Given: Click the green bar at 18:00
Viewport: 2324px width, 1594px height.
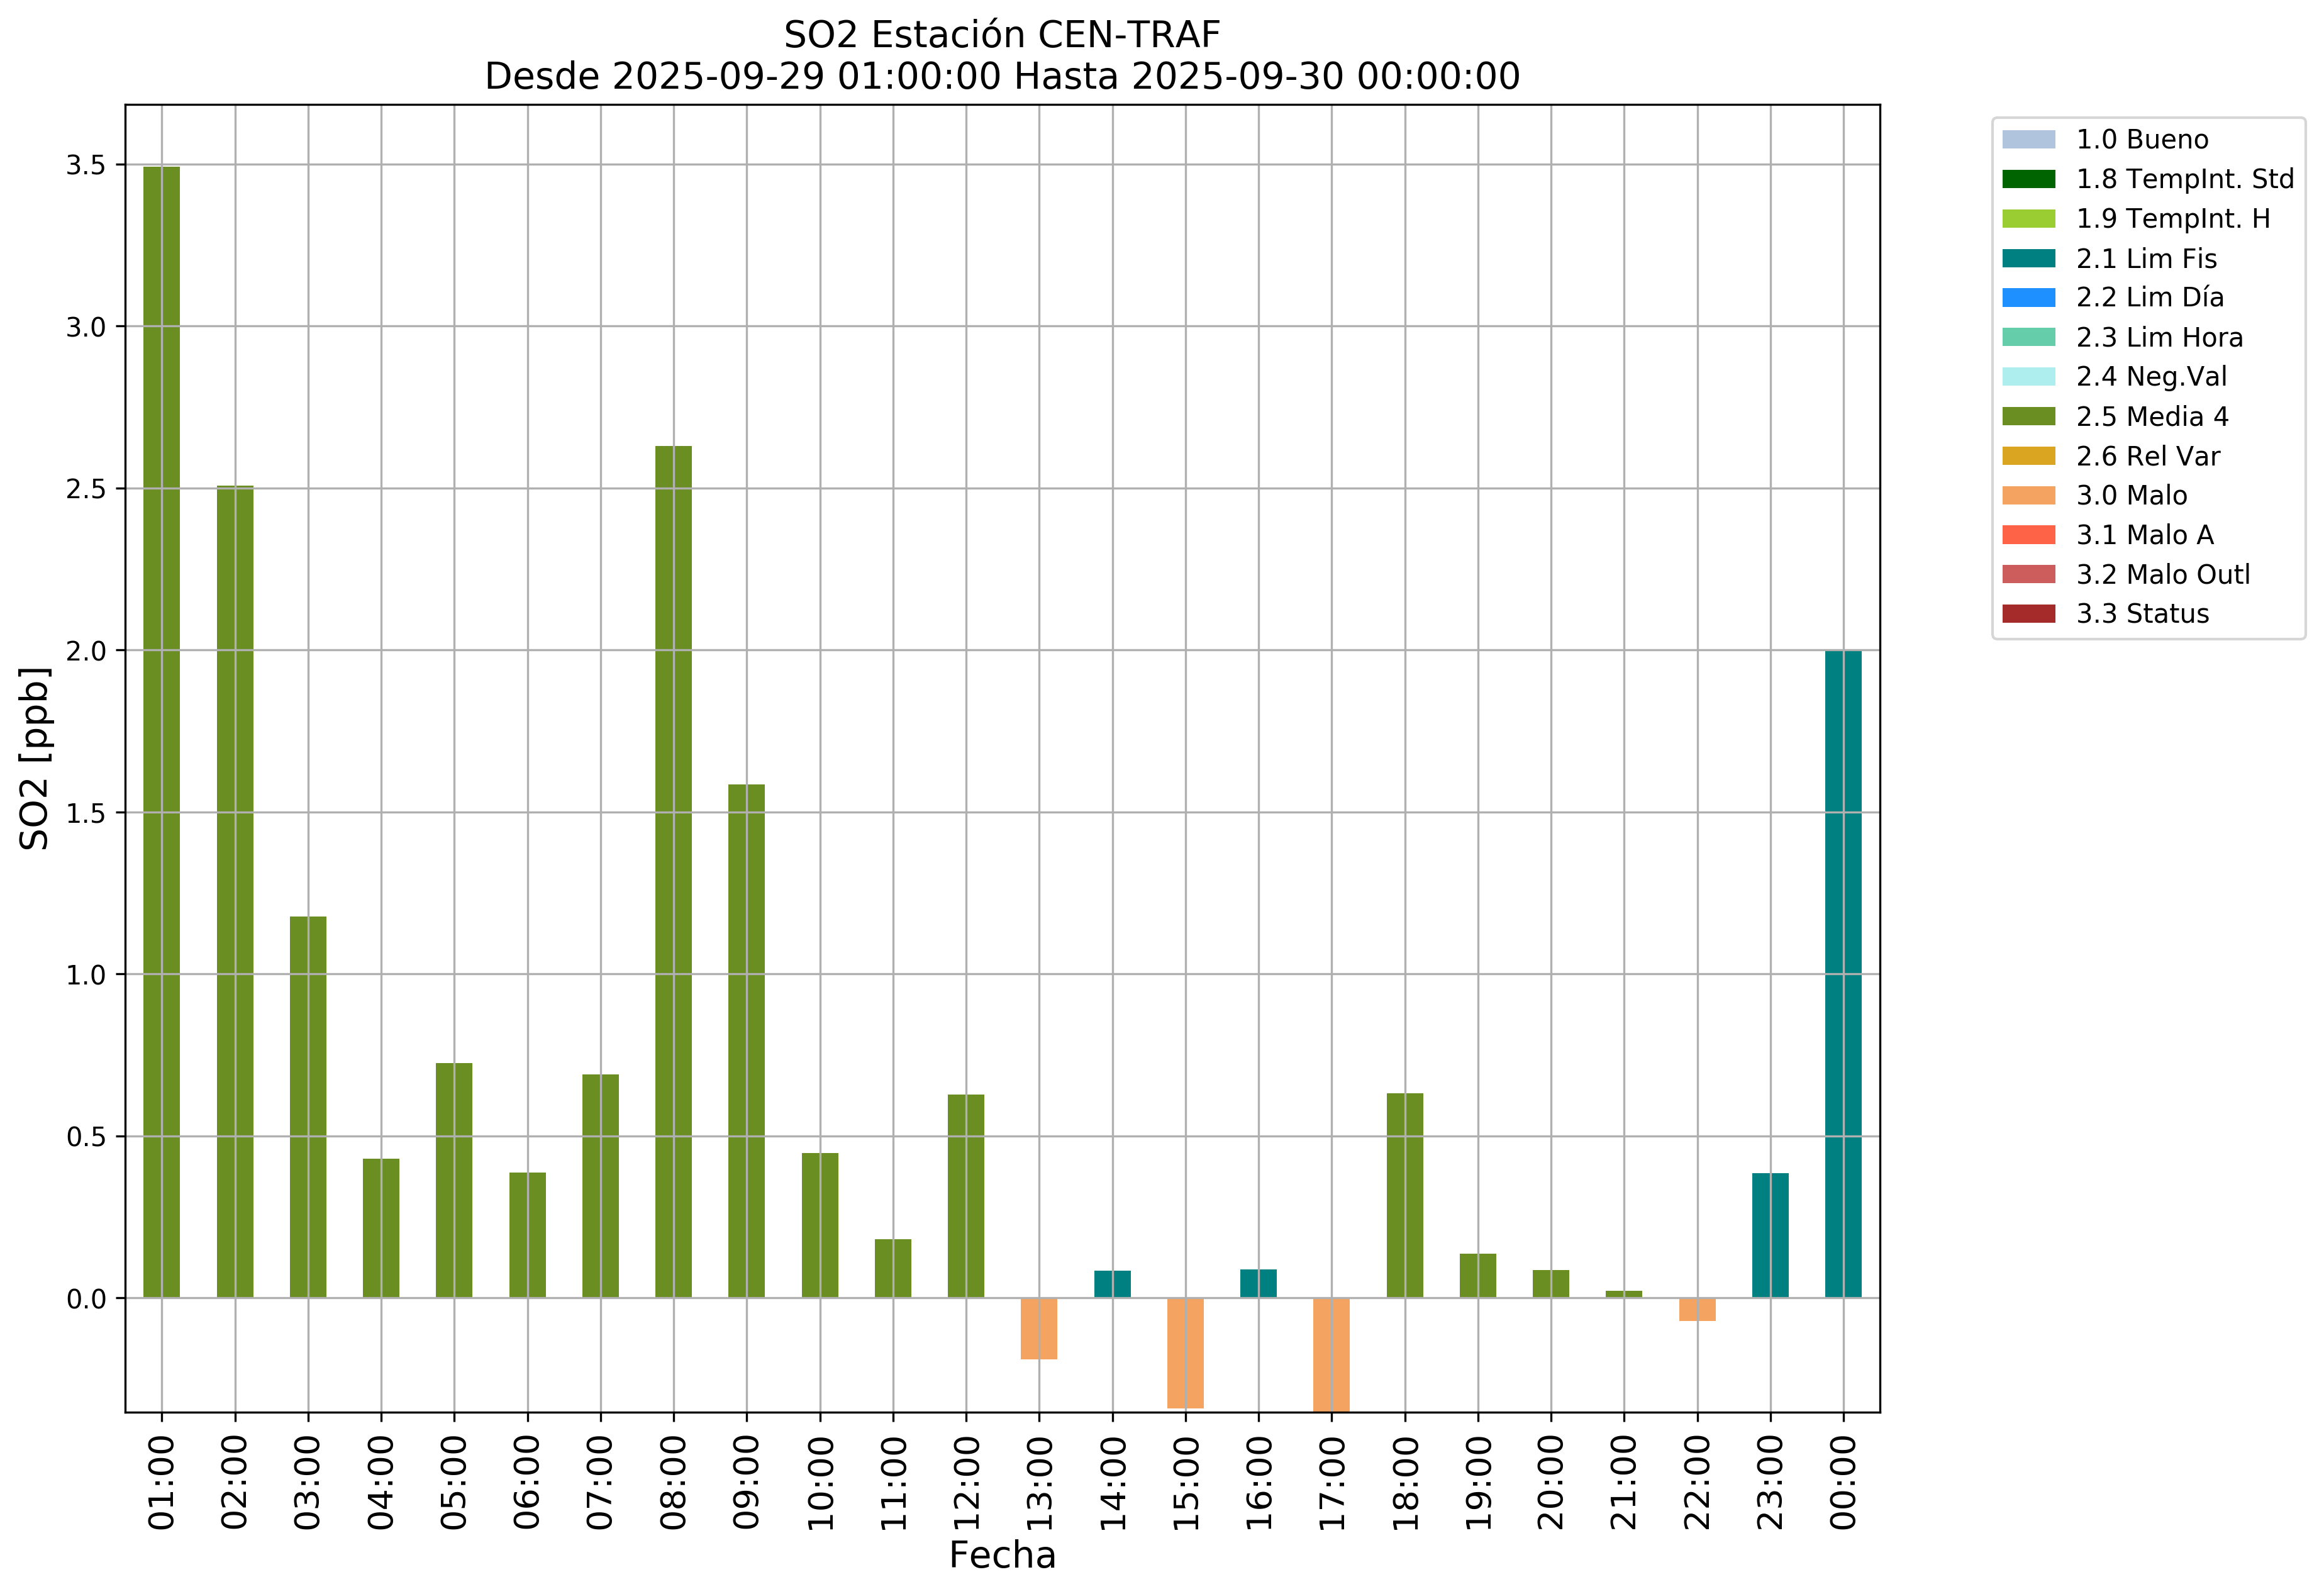Looking at the screenshot, I should click(1405, 1196).
